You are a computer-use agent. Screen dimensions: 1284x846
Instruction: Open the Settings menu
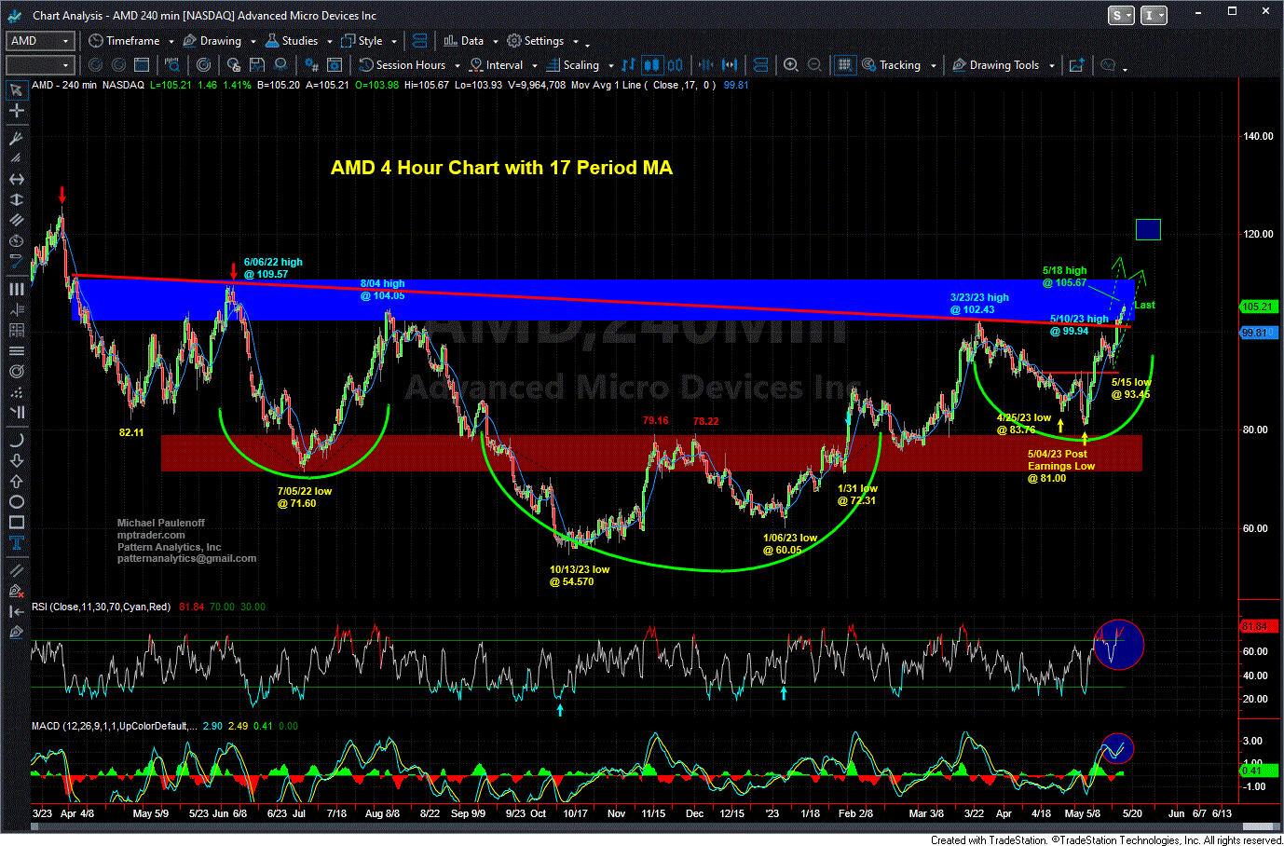click(542, 41)
